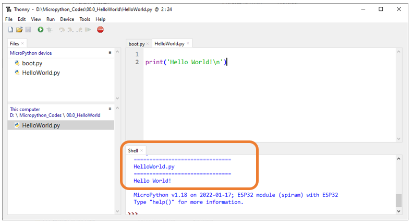Close the Thonny window
The height and width of the screenshot is (224, 412).
tap(398, 9)
